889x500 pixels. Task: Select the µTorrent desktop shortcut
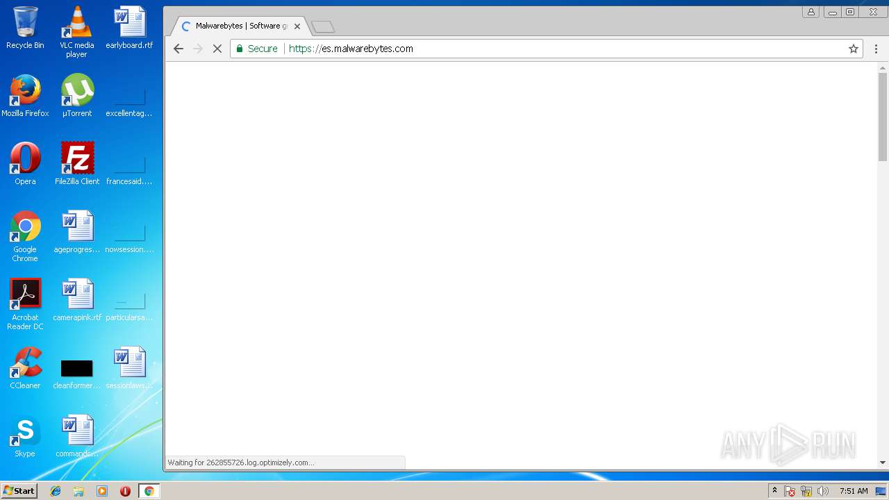click(x=77, y=97)
